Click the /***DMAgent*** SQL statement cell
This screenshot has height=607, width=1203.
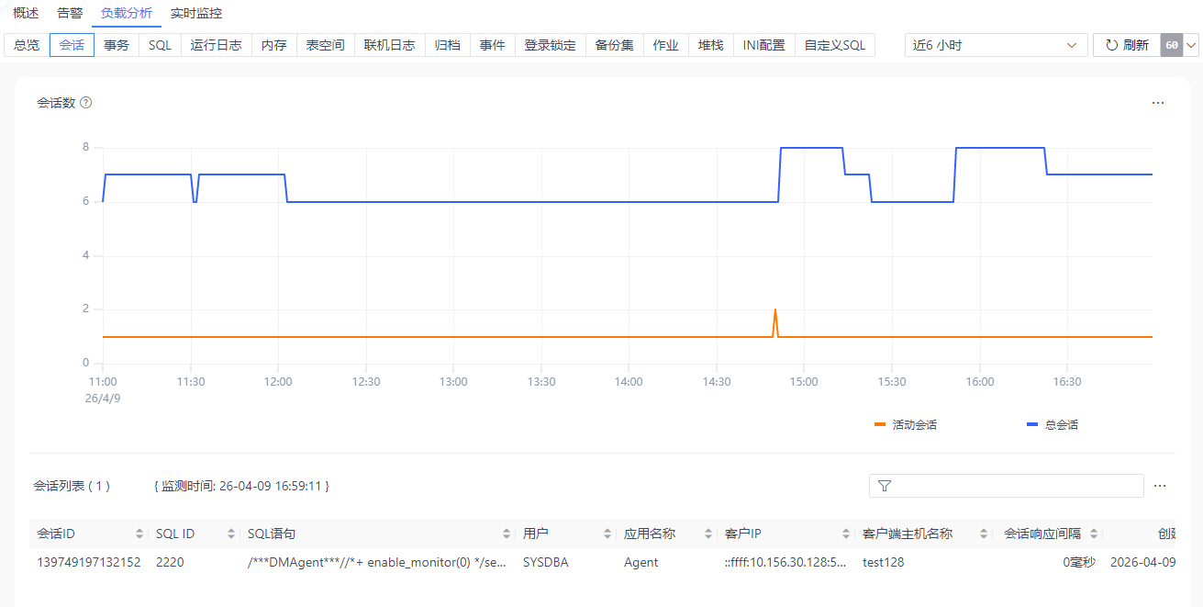377,562
